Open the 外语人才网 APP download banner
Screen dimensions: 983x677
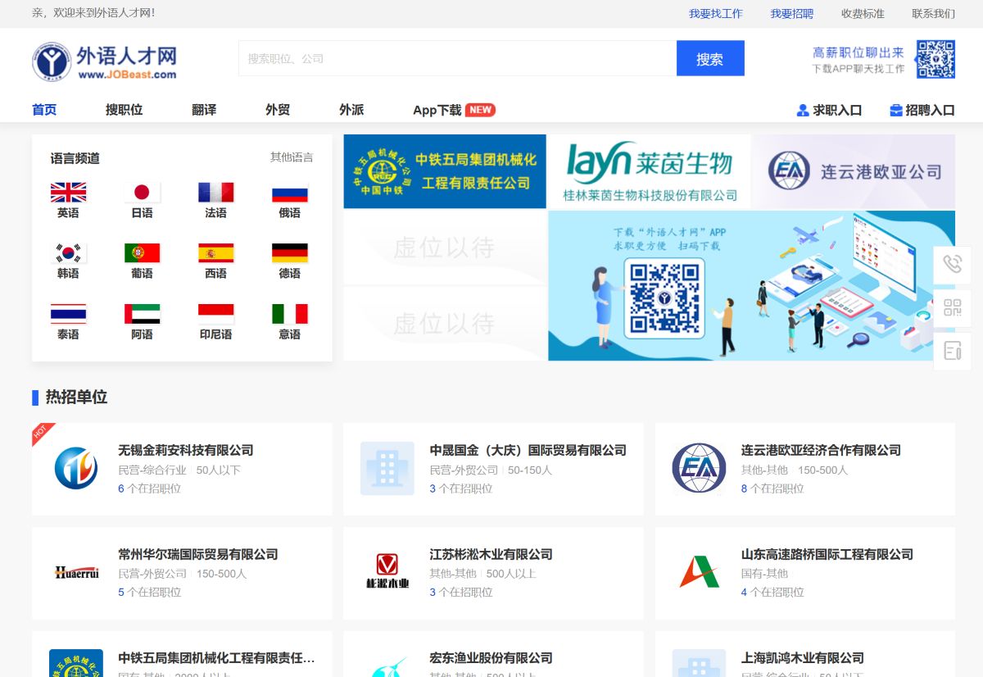click(751, 286)
